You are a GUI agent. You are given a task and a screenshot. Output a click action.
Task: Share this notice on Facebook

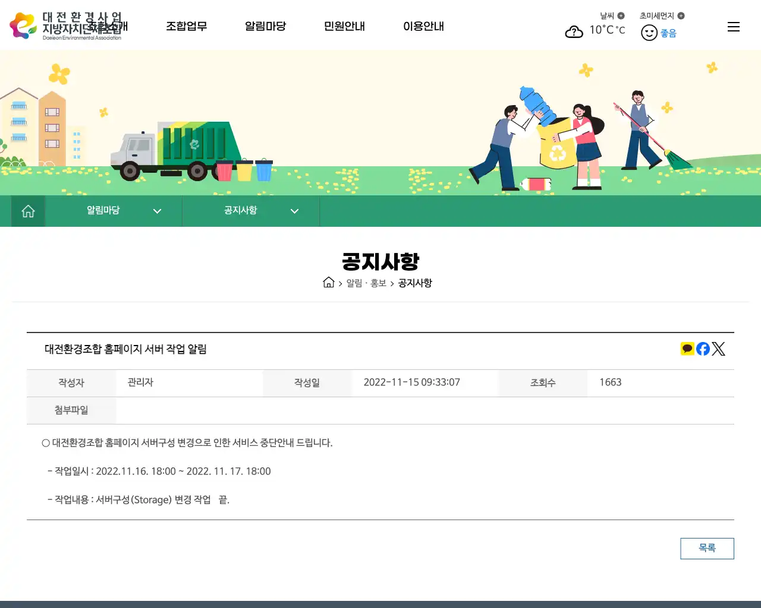(703, 349)
